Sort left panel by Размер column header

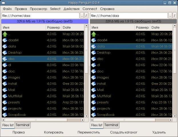point(53,27)
